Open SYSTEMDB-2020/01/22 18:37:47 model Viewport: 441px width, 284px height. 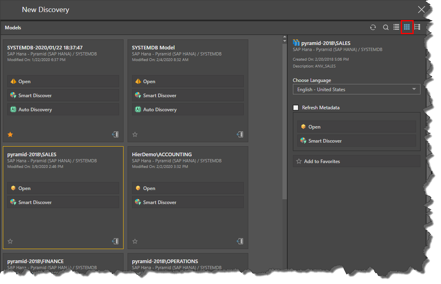pos(63,81)
